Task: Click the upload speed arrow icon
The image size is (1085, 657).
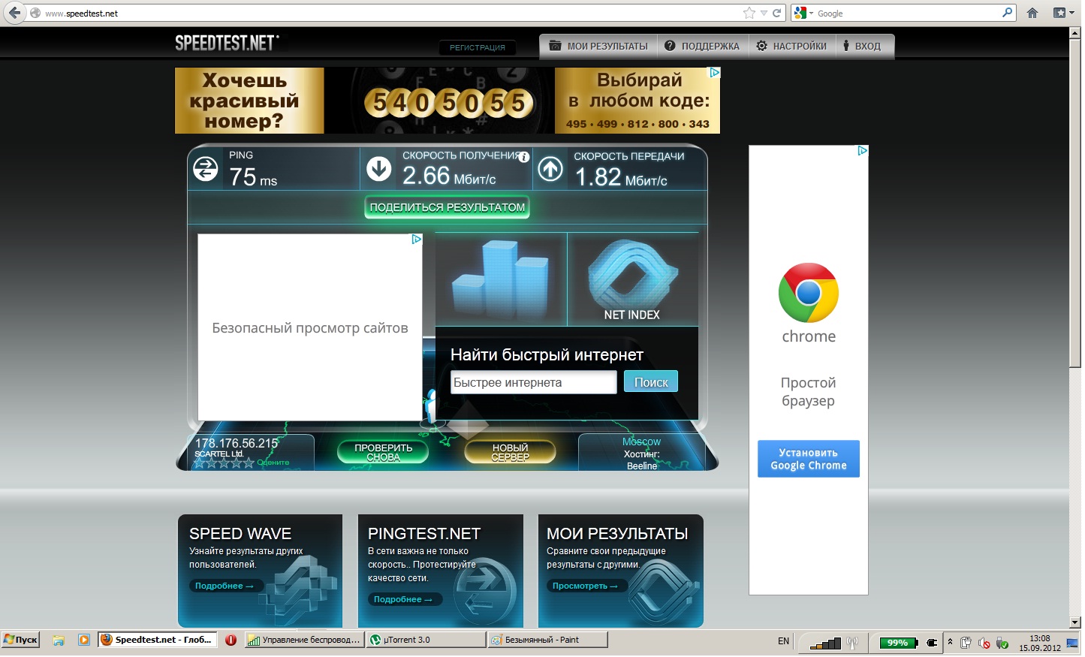Action: point(550,169)
